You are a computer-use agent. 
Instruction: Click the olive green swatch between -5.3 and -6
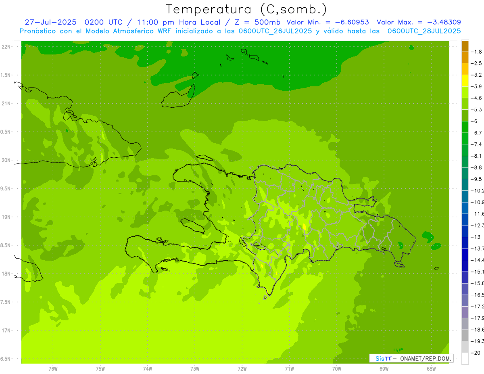tap(465, 115)
